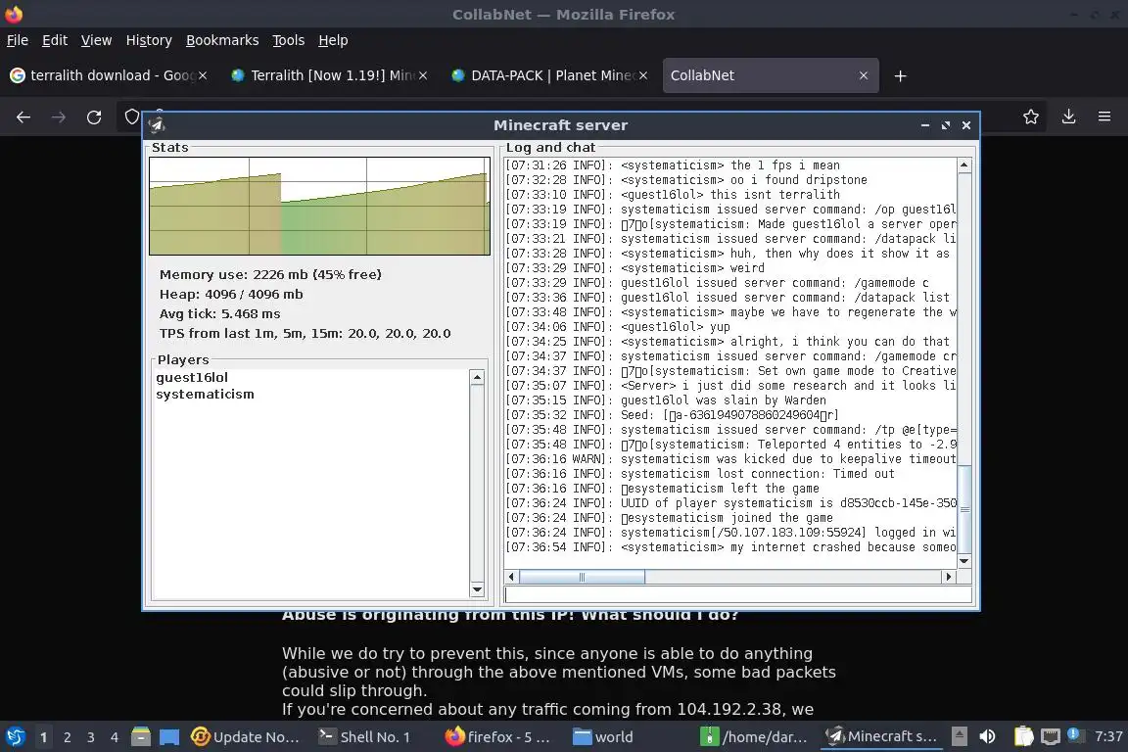Open a new tab with the plus button
Screen dimensions: 1128x752
tap(900, 75)
